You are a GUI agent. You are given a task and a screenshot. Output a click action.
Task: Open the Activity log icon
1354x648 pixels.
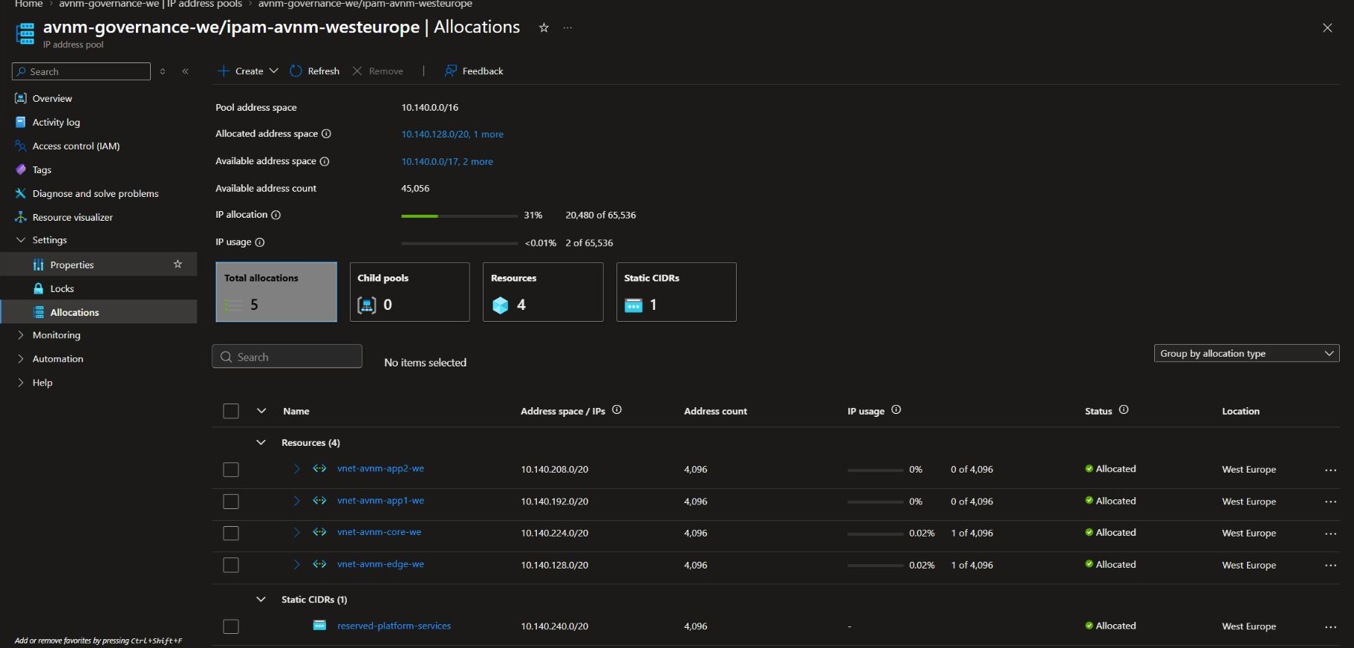[x=21, y=122]
